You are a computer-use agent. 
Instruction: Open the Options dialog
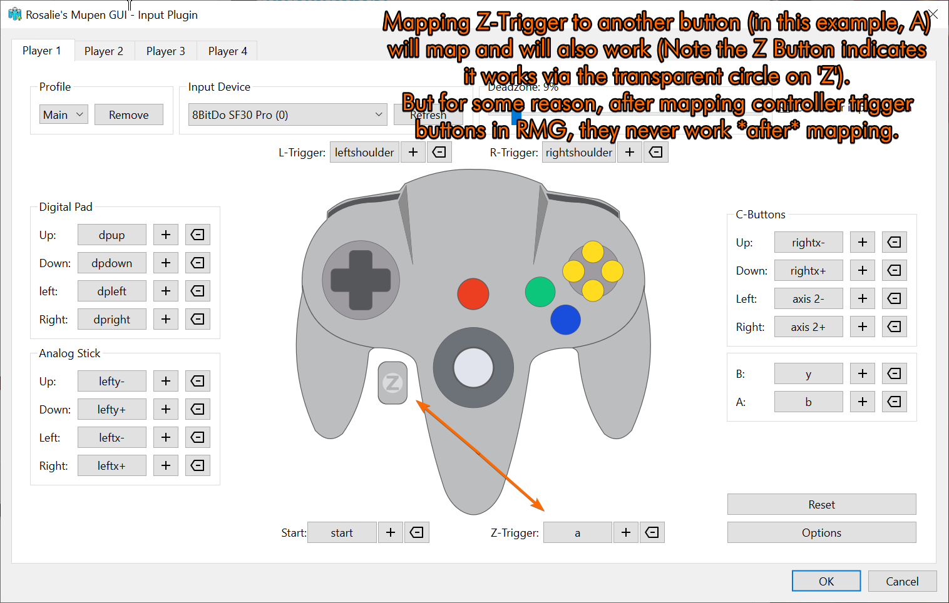coord(821,532)
